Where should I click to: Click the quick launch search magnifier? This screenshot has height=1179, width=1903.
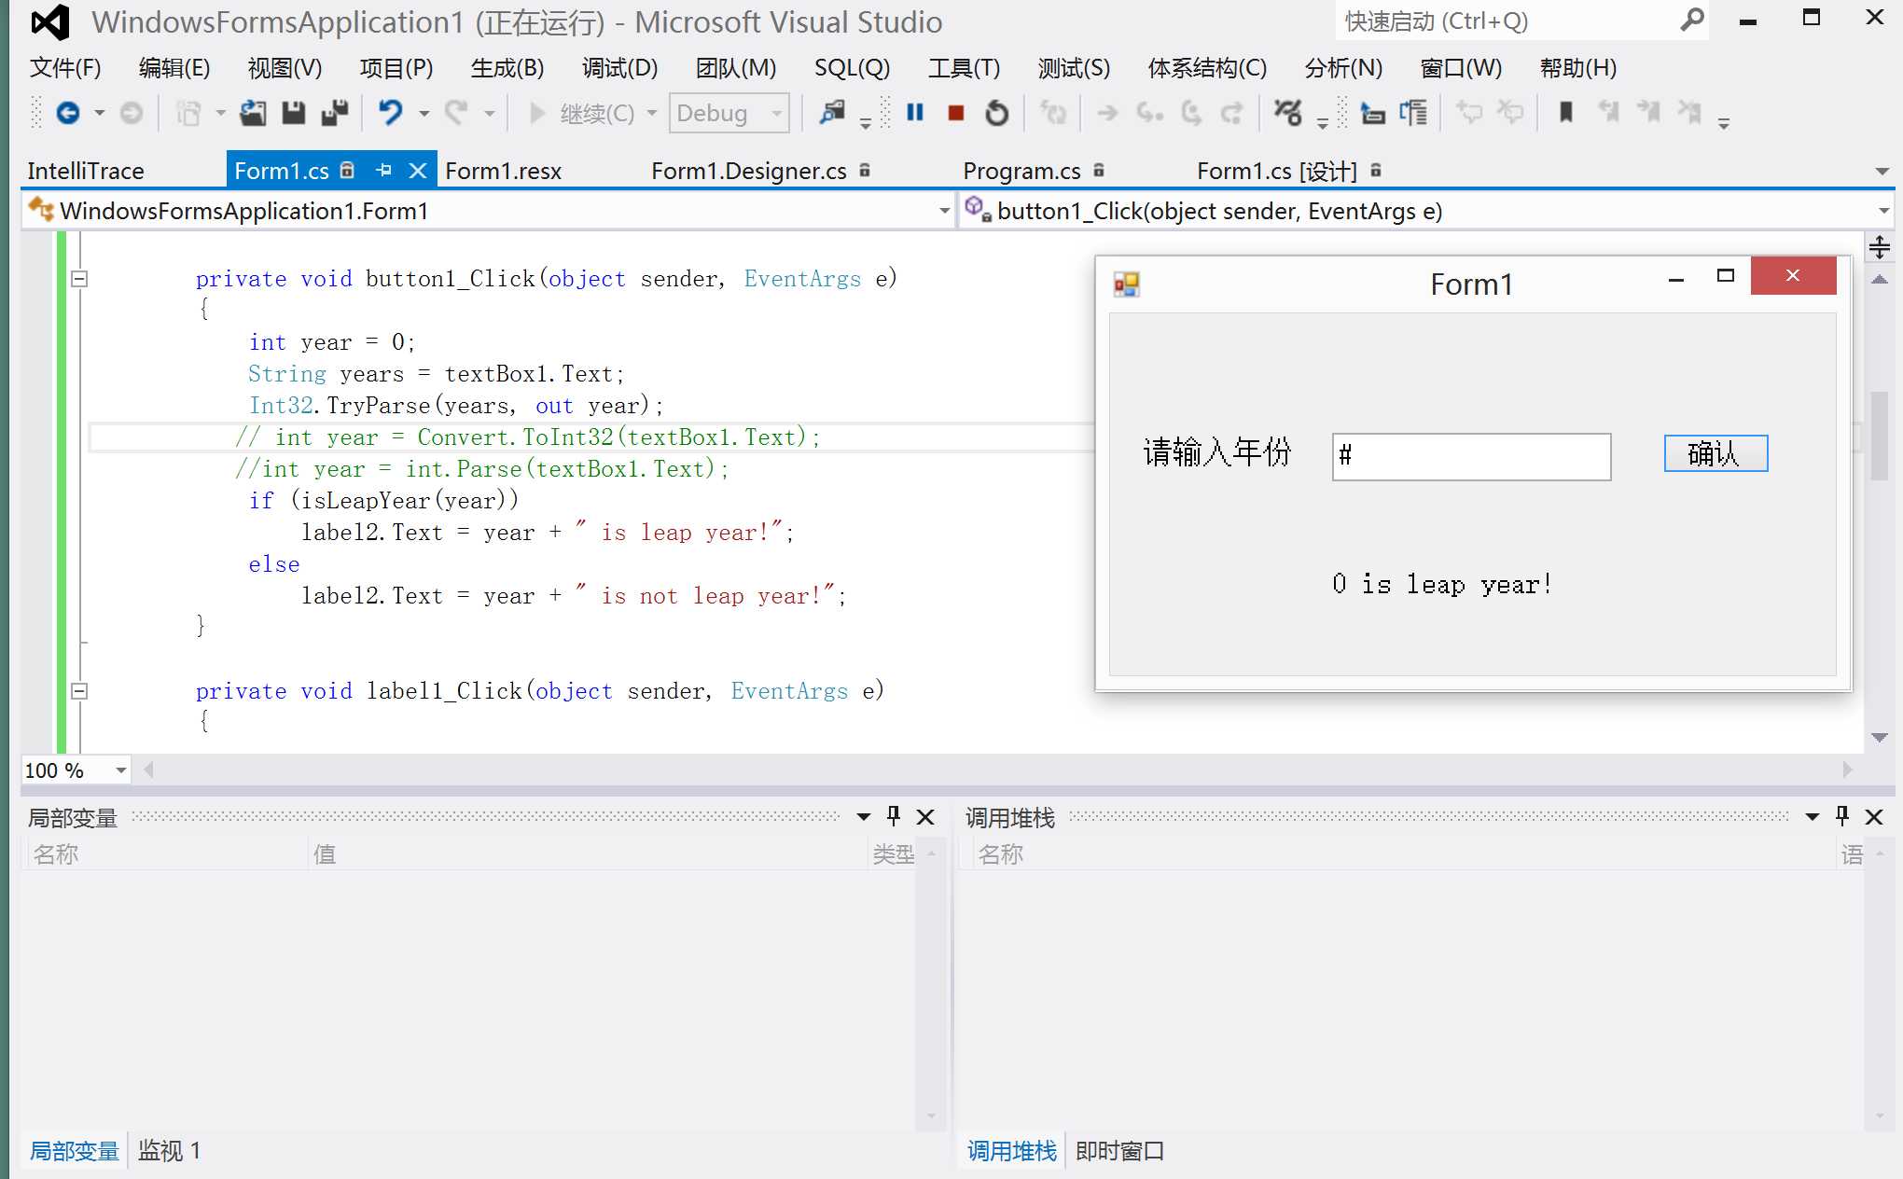point(1692,20)
